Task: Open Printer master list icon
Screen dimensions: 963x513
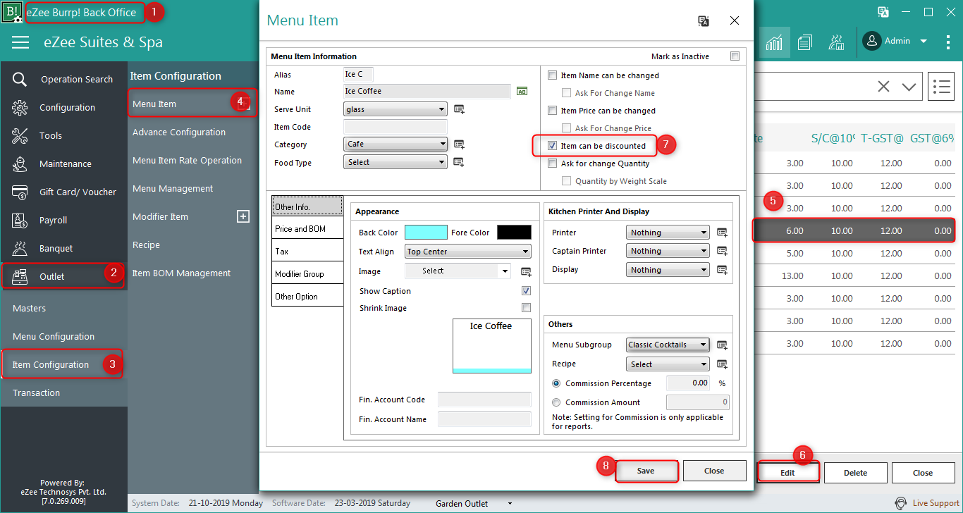Action: coord(722,233)
